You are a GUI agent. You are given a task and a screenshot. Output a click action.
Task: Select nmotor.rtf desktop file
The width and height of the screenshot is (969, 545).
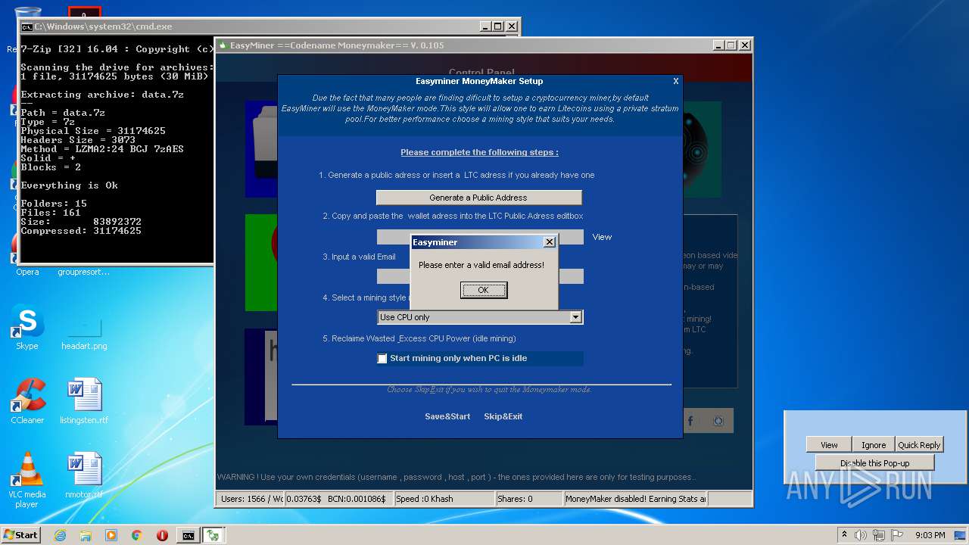pos(84,475)
